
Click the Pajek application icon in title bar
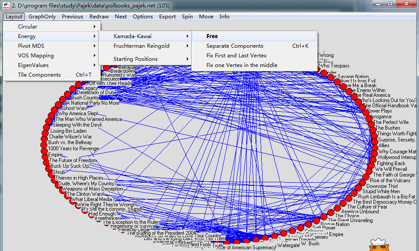[6, 5]
